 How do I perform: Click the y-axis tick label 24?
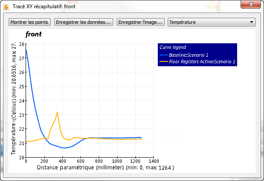click(22, 101)
